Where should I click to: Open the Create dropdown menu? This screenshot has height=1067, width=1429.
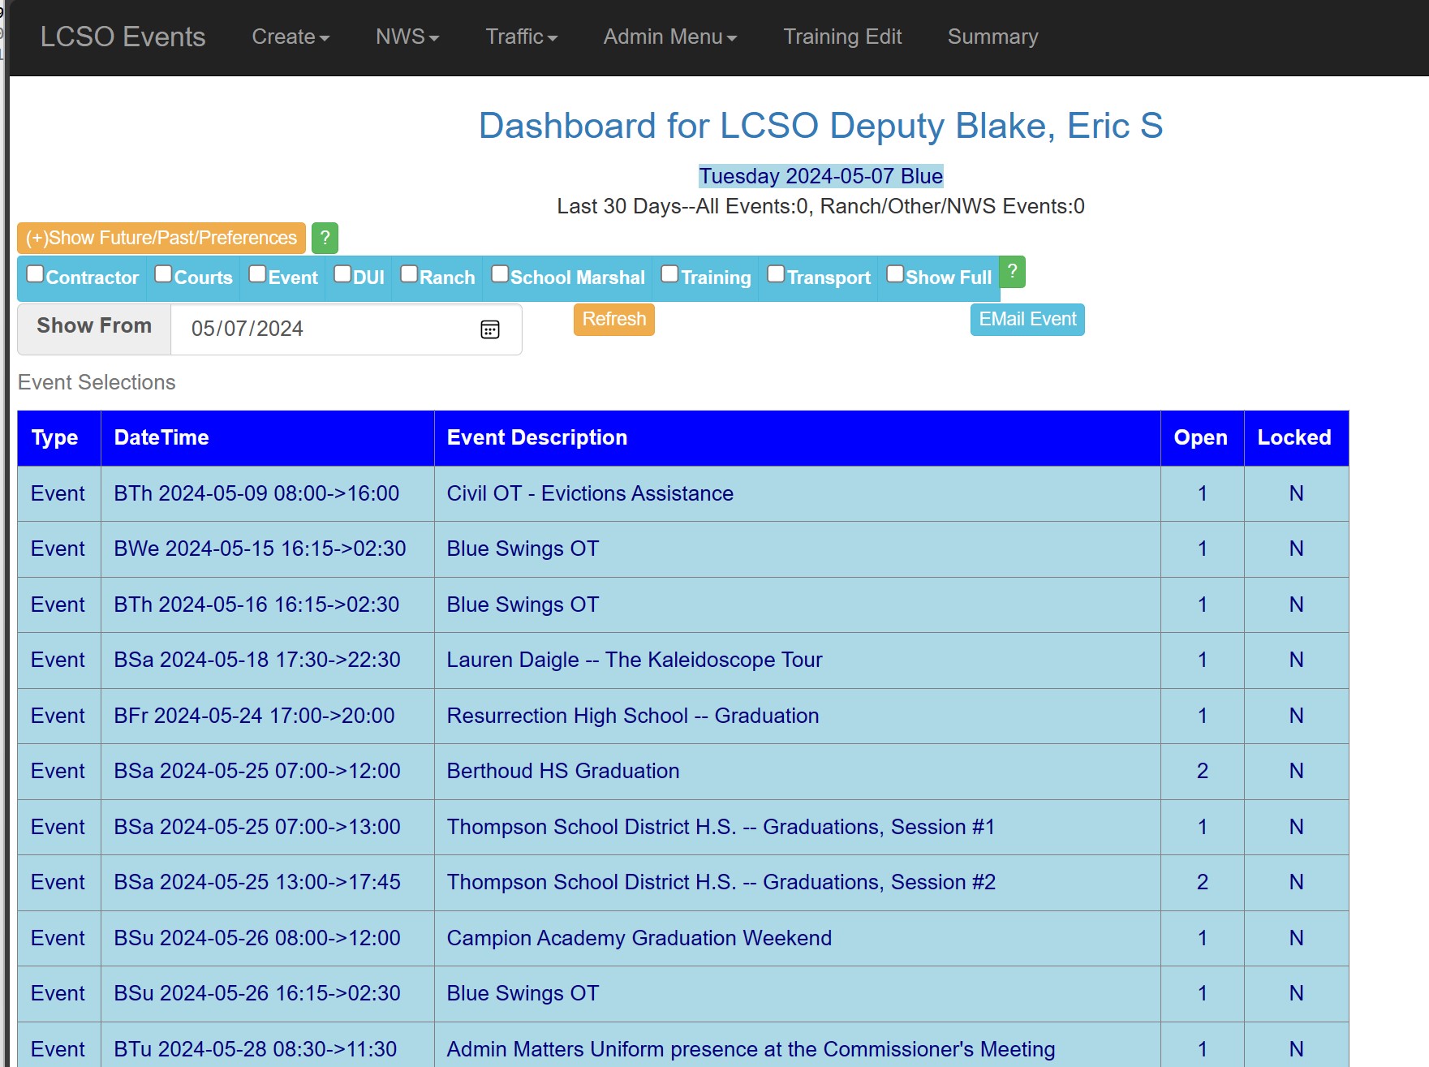pos(291,37)
